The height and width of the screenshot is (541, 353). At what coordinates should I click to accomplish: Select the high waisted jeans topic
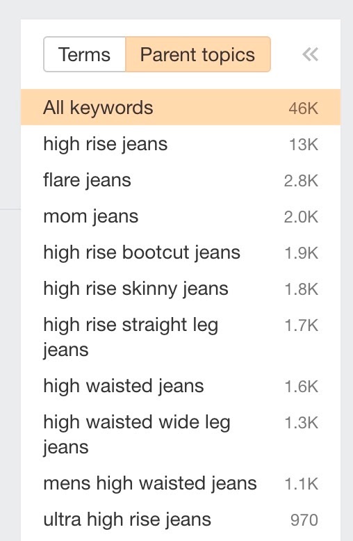point(181,386)
